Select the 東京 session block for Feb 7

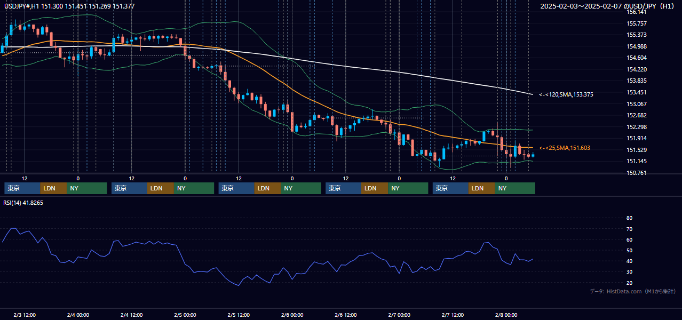pyautogui.click(x=451, y=188)
